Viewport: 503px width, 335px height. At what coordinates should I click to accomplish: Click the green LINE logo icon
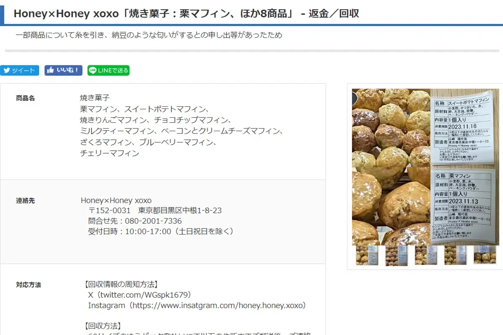point(93,70)
